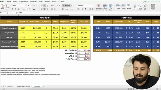Viewport: 161px width, 90px height.
Task: Click the Tell me search box
Action: pos(61,2)
